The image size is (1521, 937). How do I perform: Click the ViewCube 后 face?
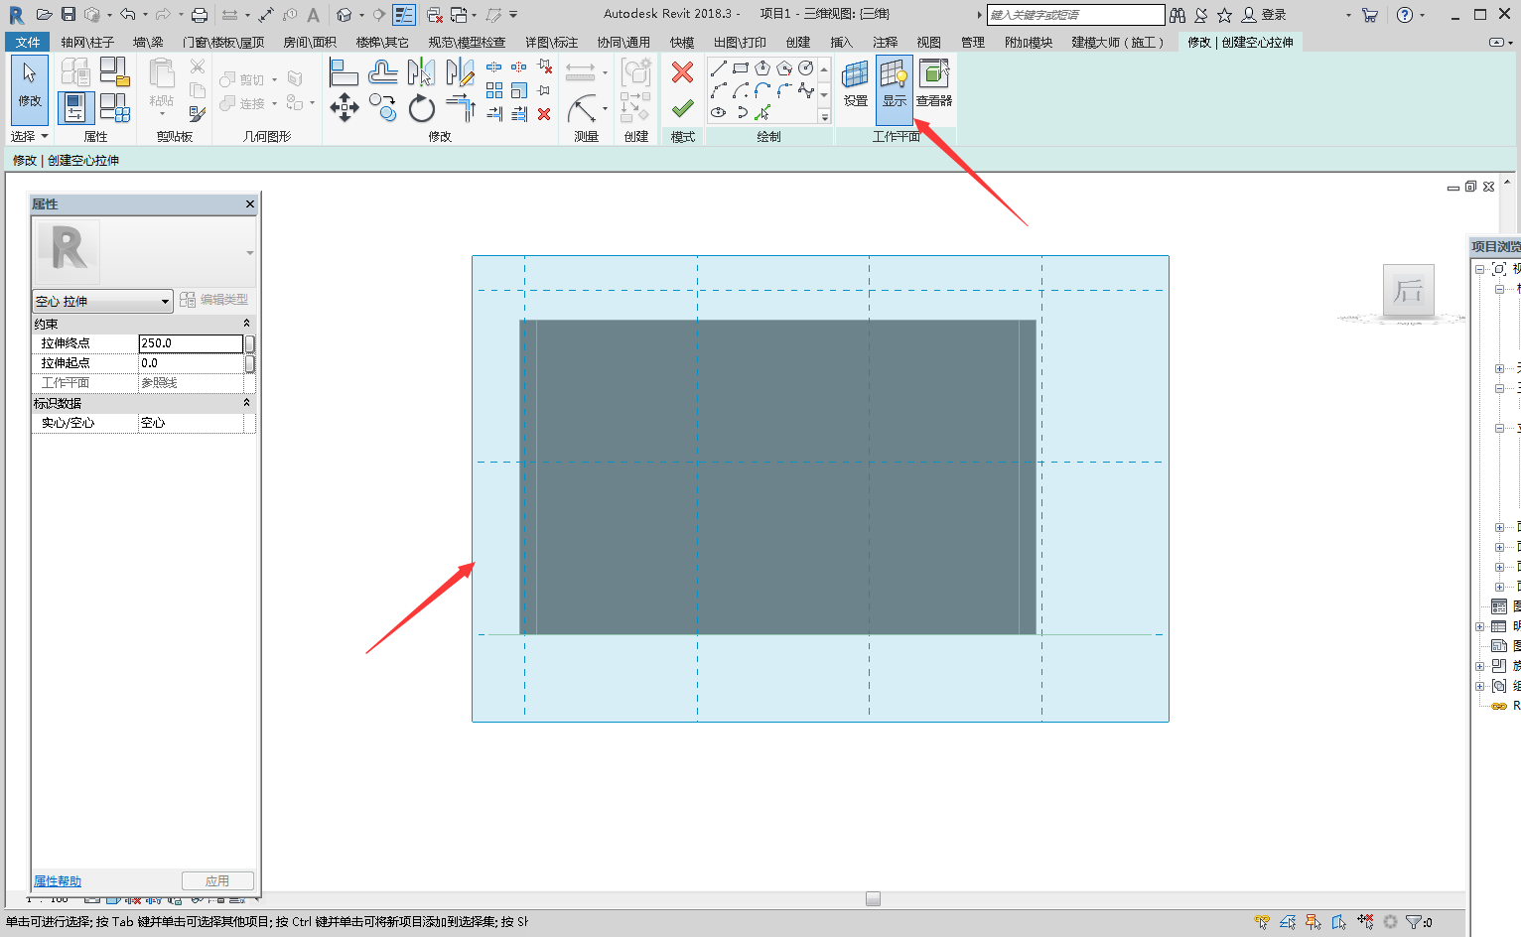[1409, 291]
